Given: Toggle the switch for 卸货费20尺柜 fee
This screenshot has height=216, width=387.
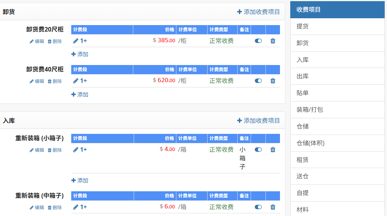Looking at the screenshot, I should click(x=258, y=41).
